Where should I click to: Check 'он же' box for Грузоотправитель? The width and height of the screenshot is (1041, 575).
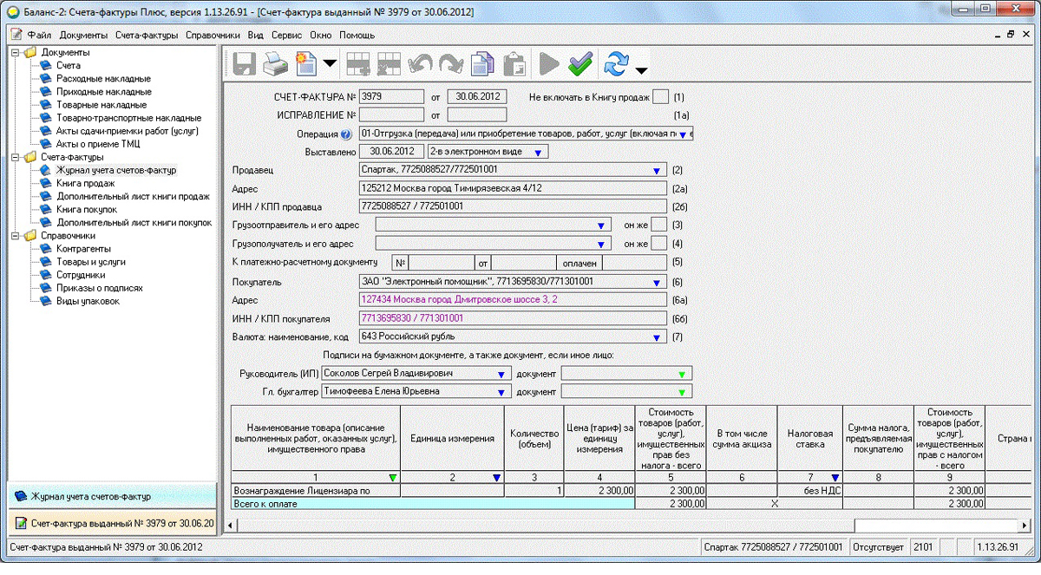tap(659, 225)
